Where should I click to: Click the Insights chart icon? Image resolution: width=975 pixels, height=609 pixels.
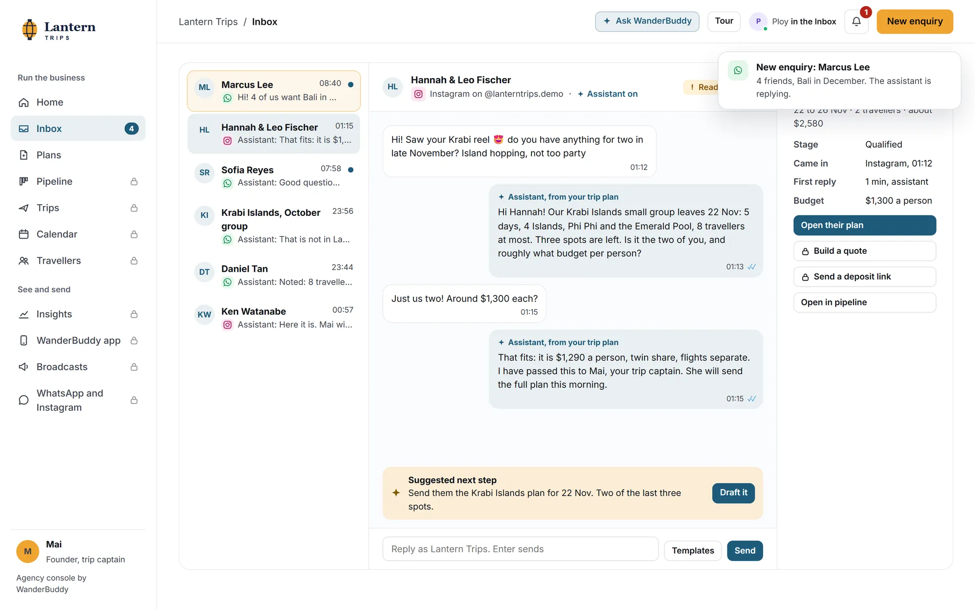click(23, 314)
